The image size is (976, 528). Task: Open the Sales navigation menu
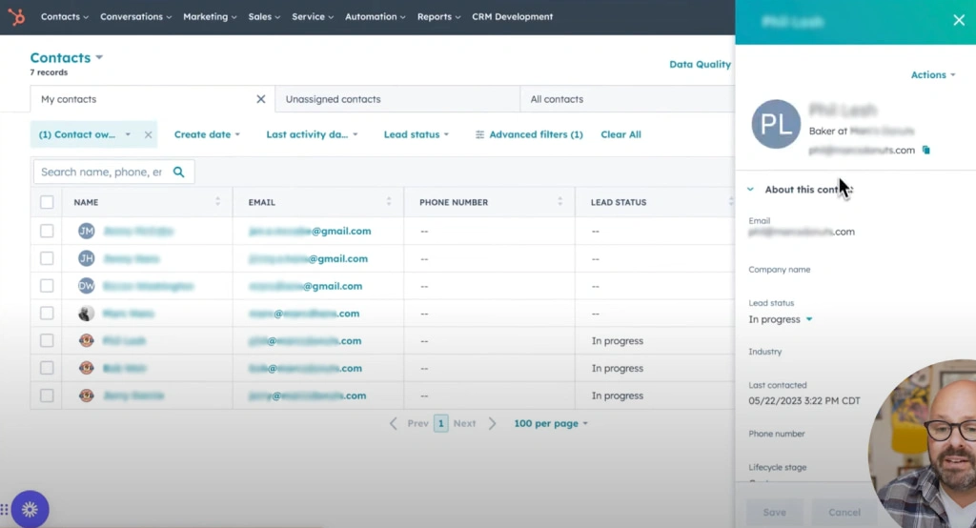click(x=264, y=17)
